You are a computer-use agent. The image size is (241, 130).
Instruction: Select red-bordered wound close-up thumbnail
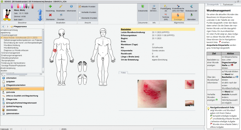pyautogui.click(x=189, y=84)
